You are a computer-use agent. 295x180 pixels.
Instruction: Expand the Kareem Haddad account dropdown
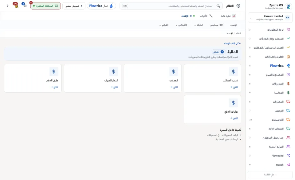(251, 18)
